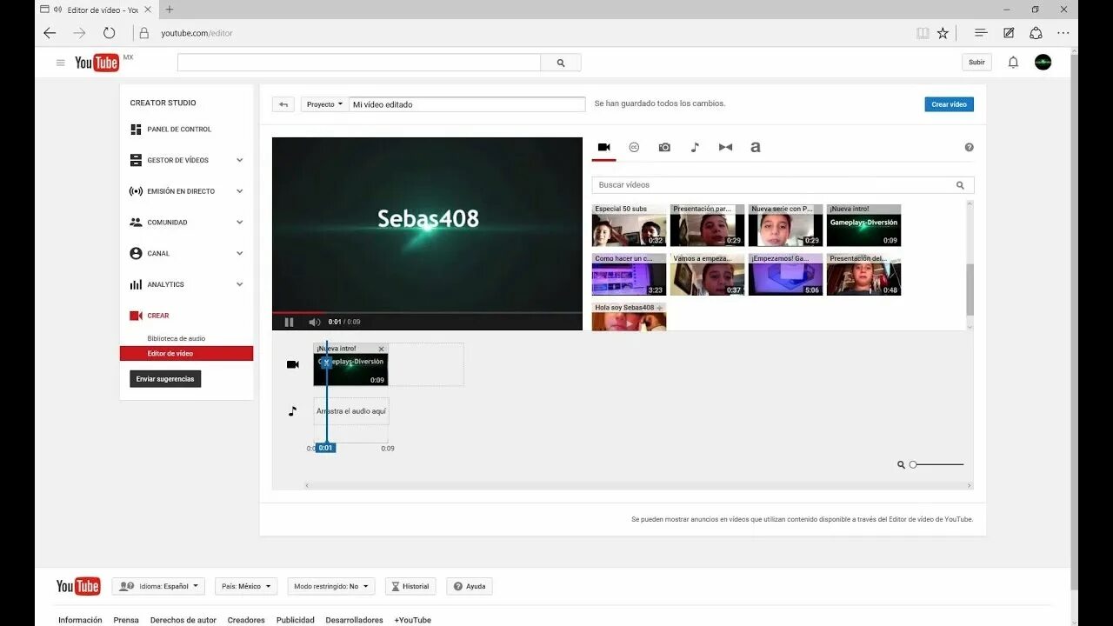Image resolution: width=1113 pixels, height=626 pixels.
Task: Open the Modo restringido dropdown
Action: click(331, 586)
